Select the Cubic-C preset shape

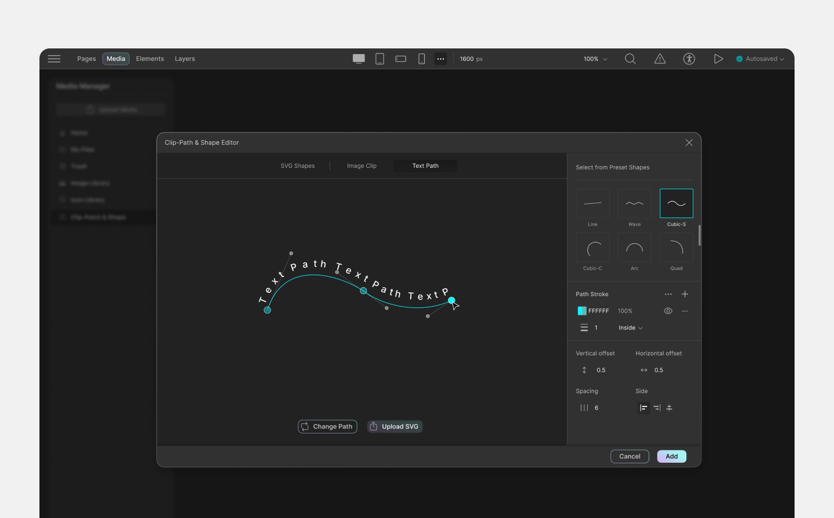pos(592,247)
